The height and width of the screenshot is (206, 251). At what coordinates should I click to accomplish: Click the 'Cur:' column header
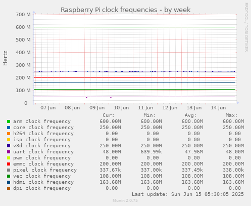click(109, 115)
